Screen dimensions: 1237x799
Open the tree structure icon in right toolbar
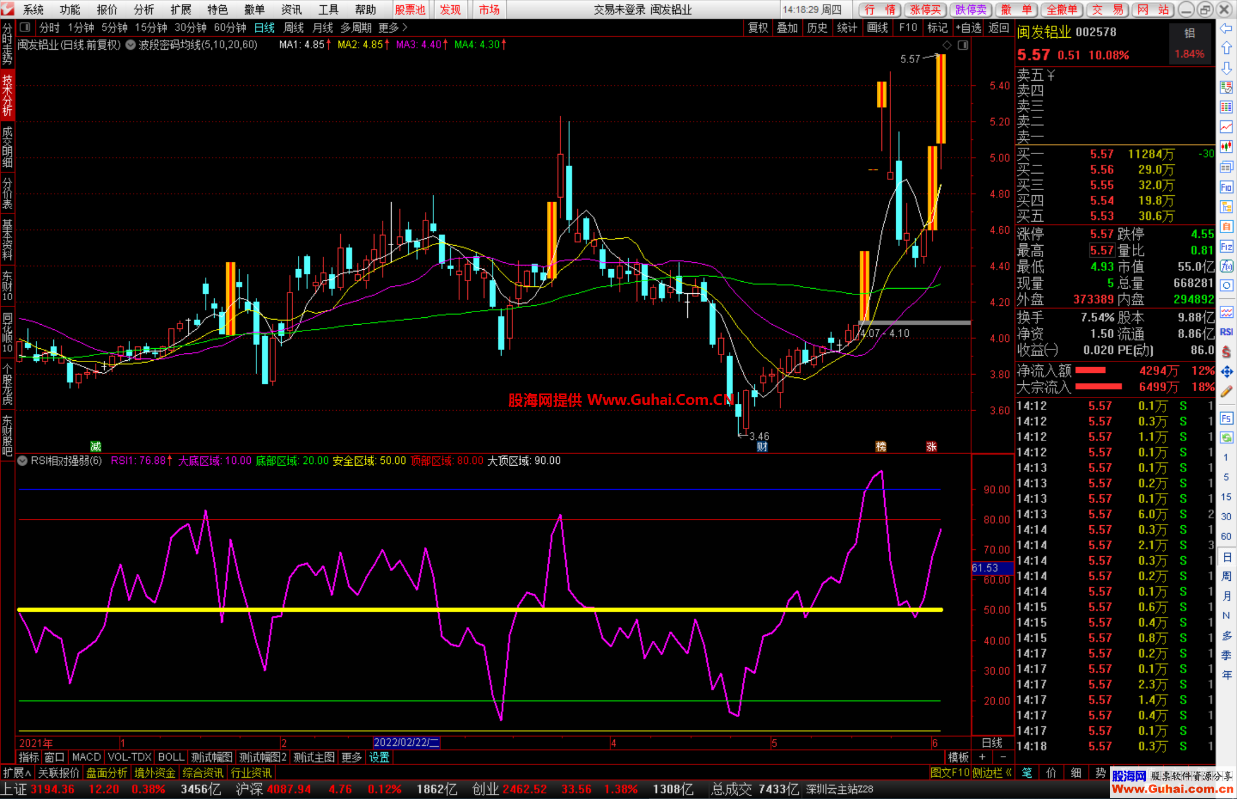pyautogui.click(x=1226, y=207)
